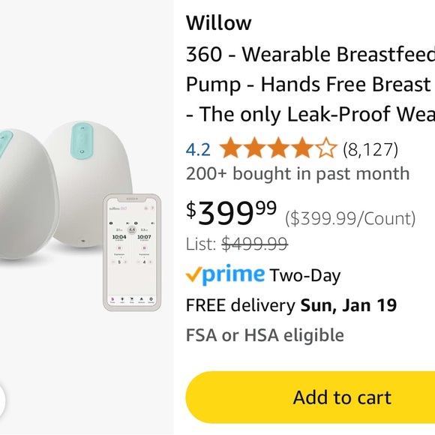
Task: Click the orange star rating icons
Action: tap(278, 148)
